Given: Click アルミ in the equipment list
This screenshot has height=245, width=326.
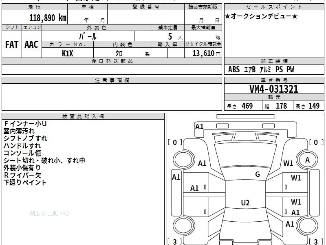Looking at the screenshot, I should (266, 69).
